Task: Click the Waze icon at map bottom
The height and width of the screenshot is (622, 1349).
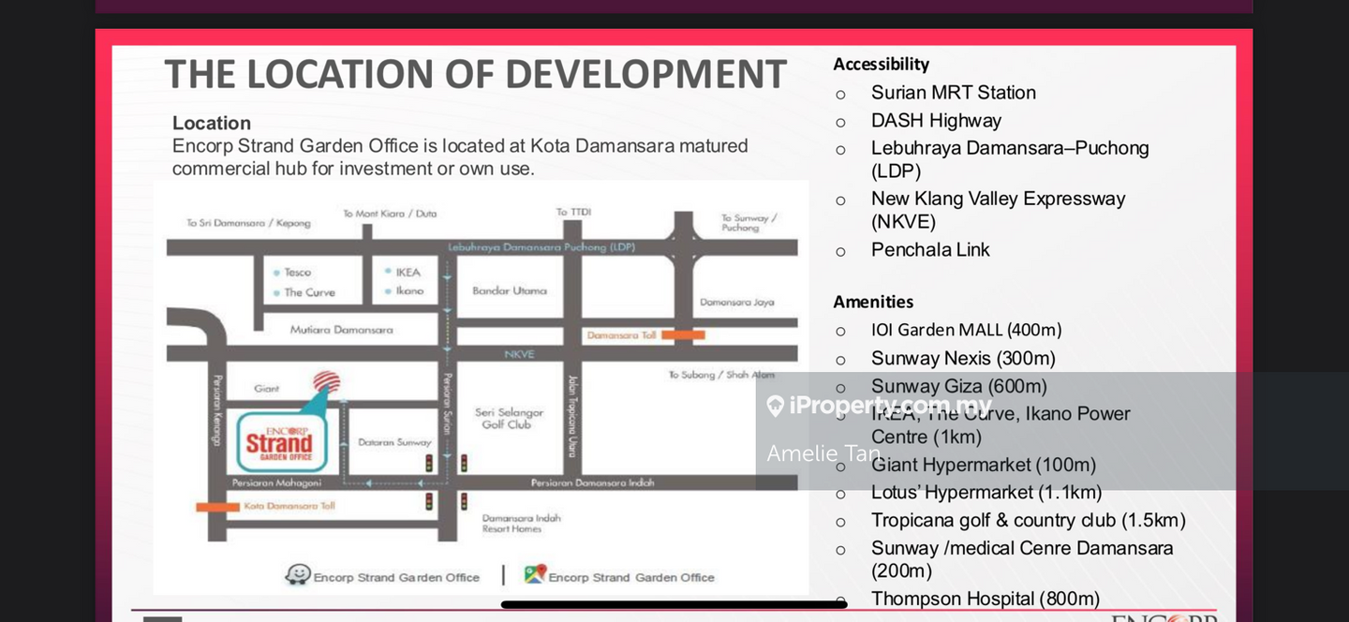Action: pos(298,574)
